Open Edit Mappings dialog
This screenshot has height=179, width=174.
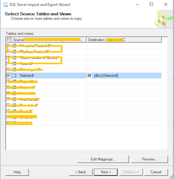point(103,159)
